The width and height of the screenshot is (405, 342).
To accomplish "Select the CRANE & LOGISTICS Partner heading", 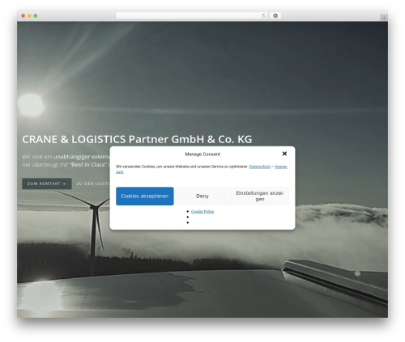I will [137, 139].
